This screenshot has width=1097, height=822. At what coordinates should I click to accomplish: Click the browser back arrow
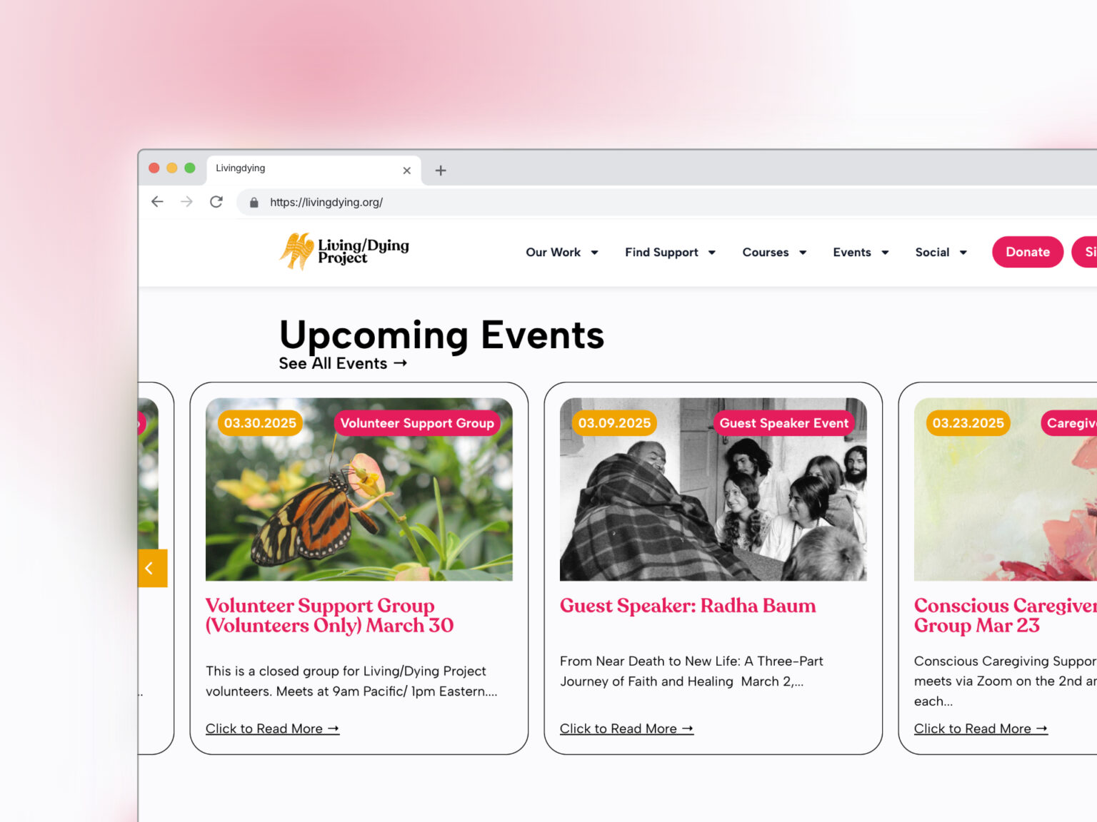click(157, 202)
